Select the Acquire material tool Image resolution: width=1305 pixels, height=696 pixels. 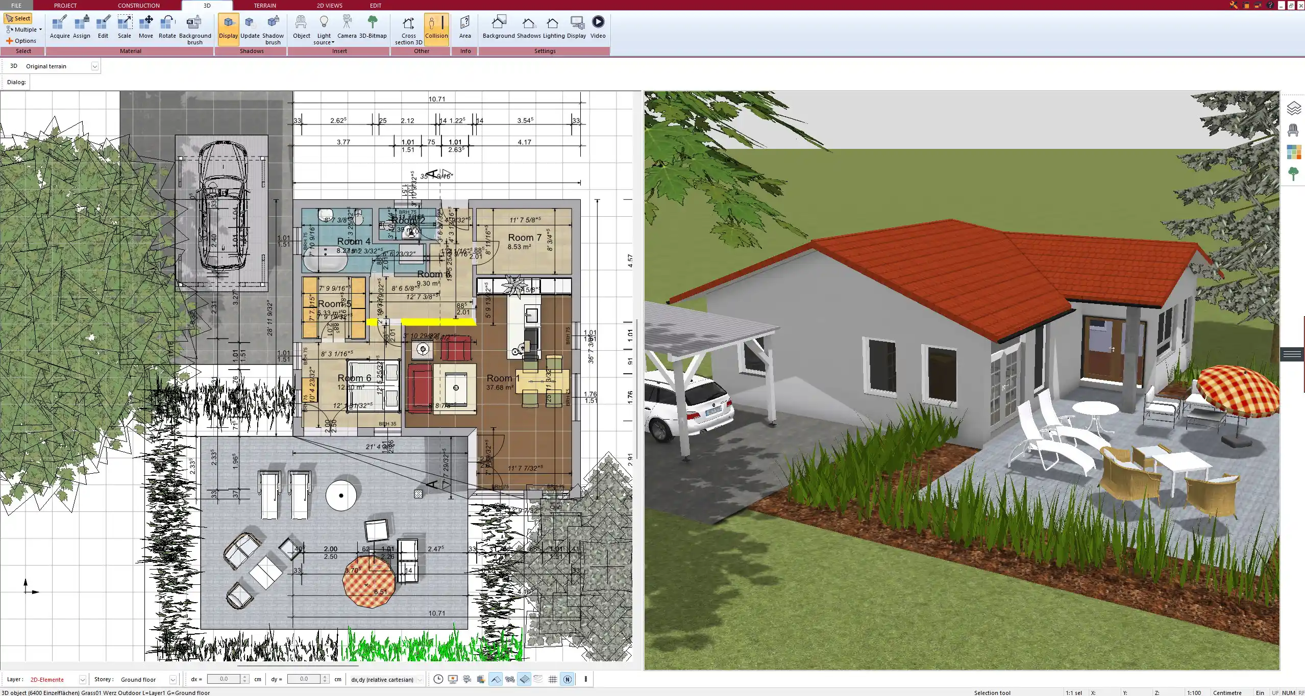pos(60,27)
